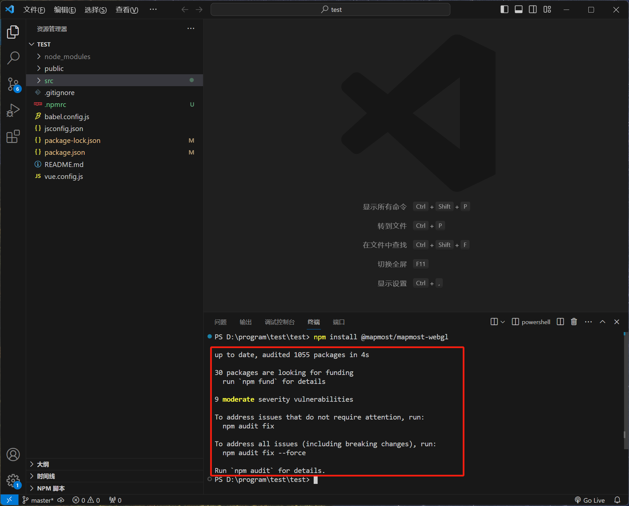This screenshot has width=629, height=506.
Task: Toggle the secondary sidebar layout icon
Action: point(533,10)
